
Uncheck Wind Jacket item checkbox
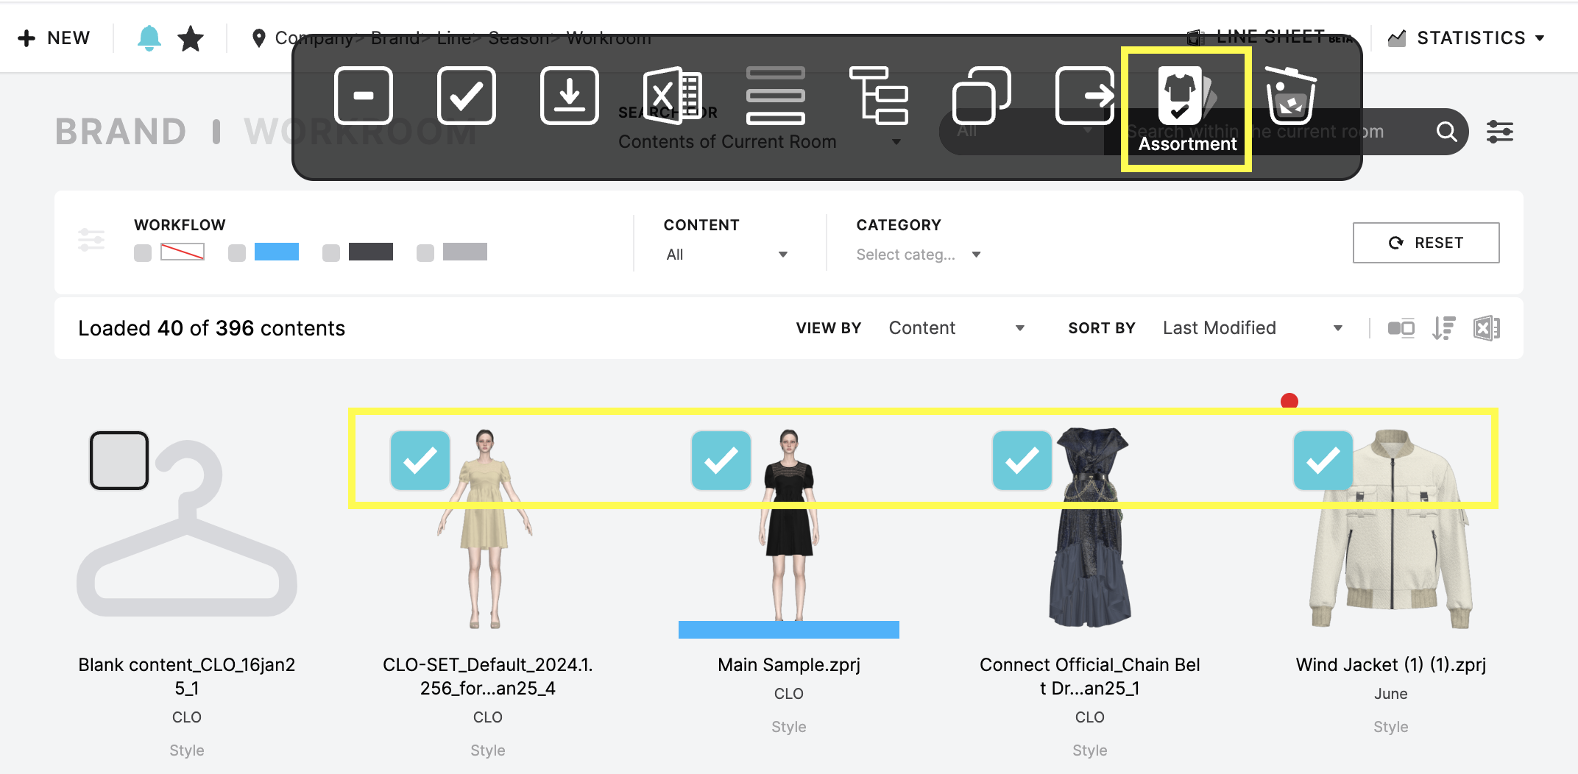pos(1323,461)
